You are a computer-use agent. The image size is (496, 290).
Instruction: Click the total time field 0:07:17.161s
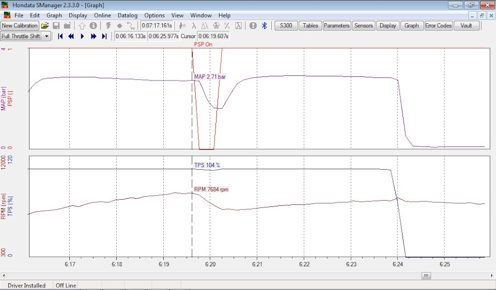(157, 26)
